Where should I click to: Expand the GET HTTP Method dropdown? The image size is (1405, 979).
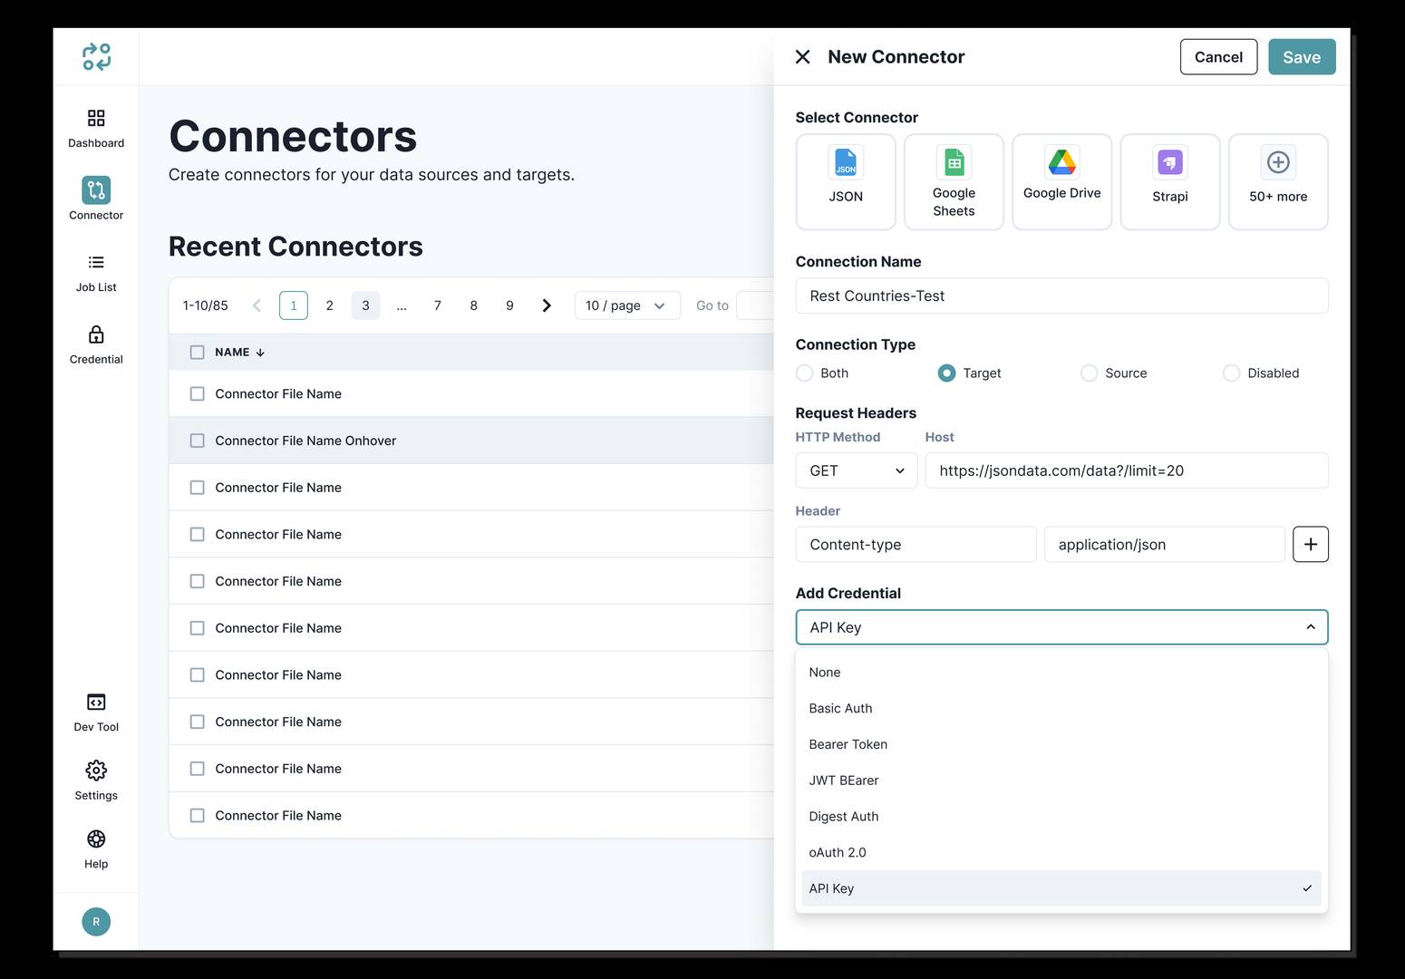tap(856, 471)
